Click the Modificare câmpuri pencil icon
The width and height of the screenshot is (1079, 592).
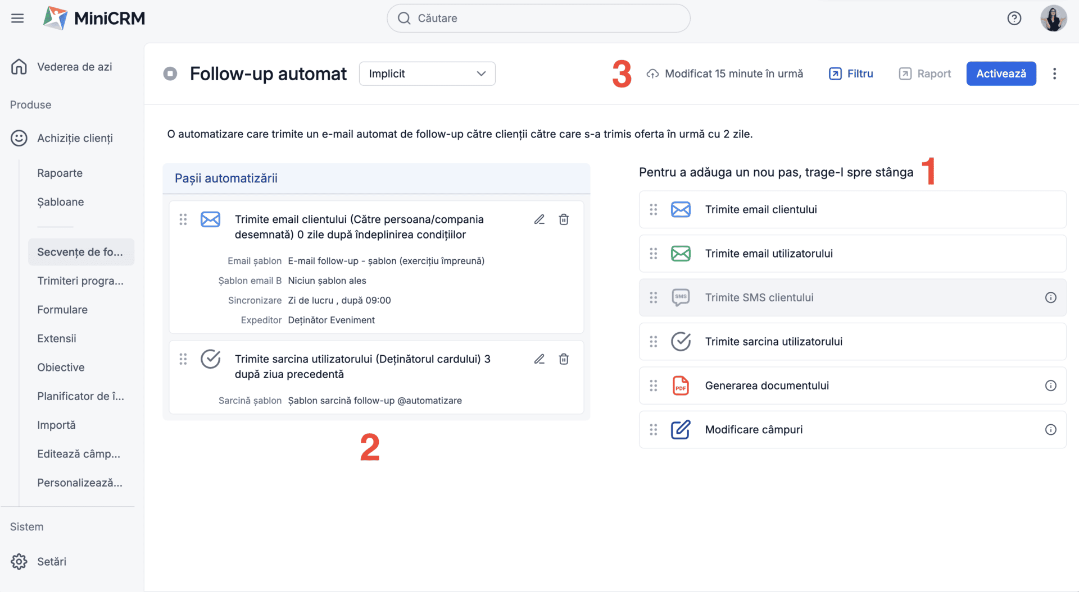click(681, 430)
